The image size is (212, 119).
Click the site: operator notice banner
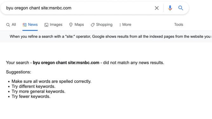(x=106, y=36)
